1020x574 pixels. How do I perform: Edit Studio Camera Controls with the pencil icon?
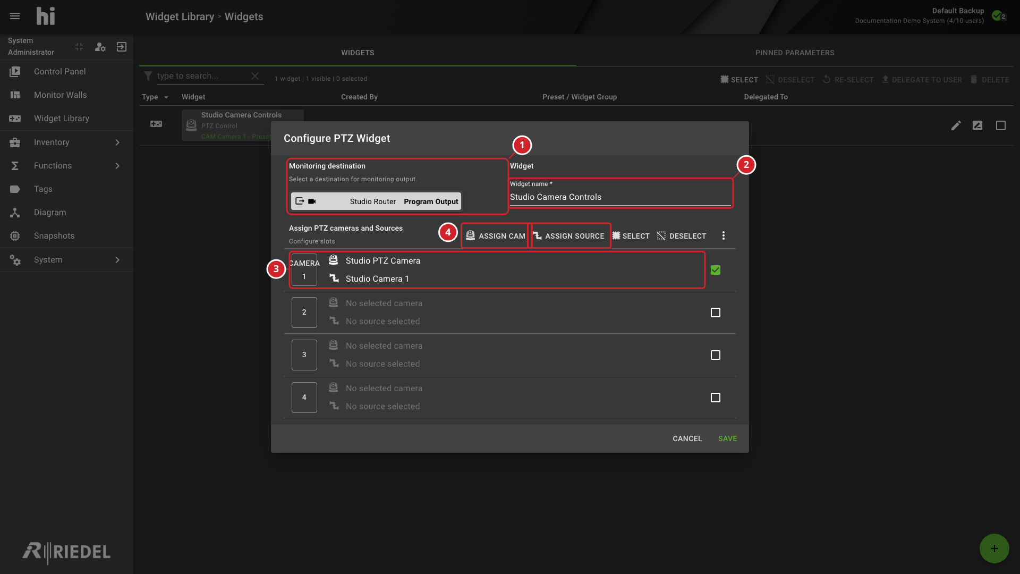pyautogui.click(x=956, y=125)
